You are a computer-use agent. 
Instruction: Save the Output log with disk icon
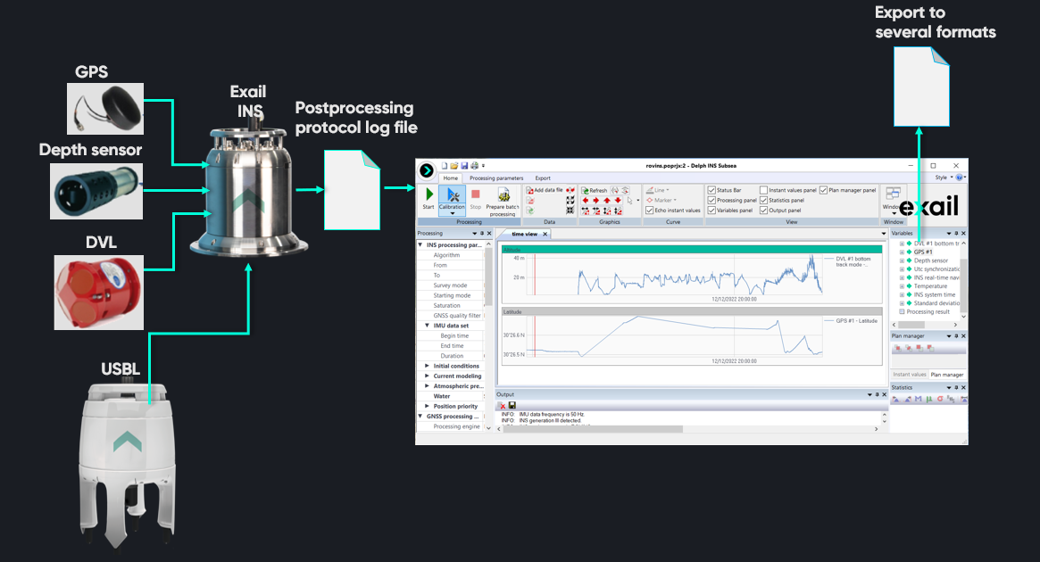(512, 406)
